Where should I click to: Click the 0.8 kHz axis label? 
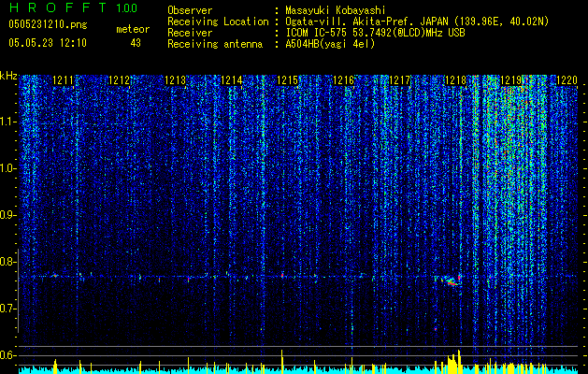(7, 262)
